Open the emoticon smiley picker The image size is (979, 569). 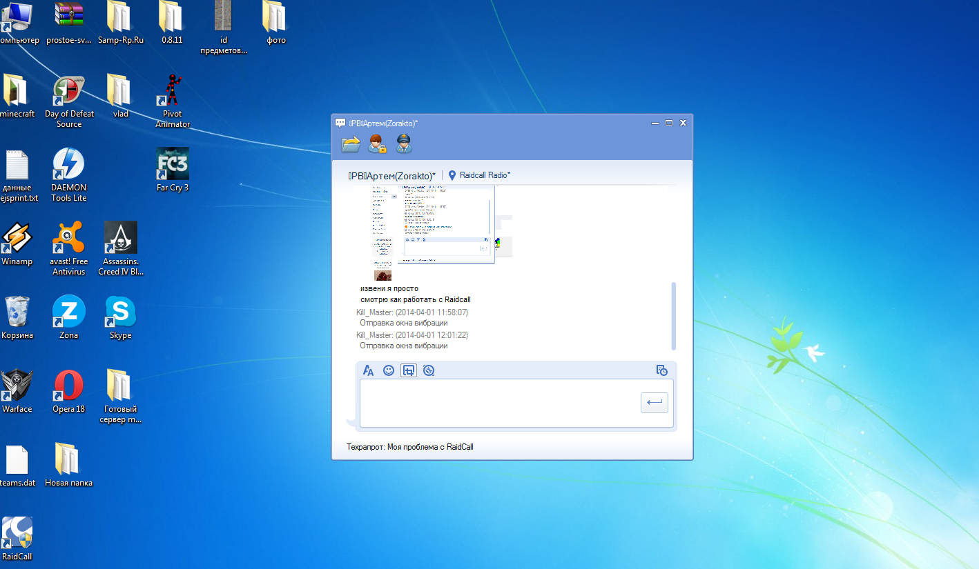[389, 370]
